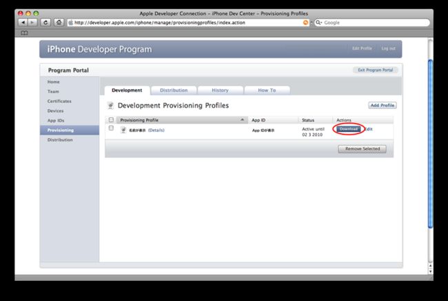Click the Log out link
Image resolution: width=448 pixels, height=301 pixels.
point(388,48)
